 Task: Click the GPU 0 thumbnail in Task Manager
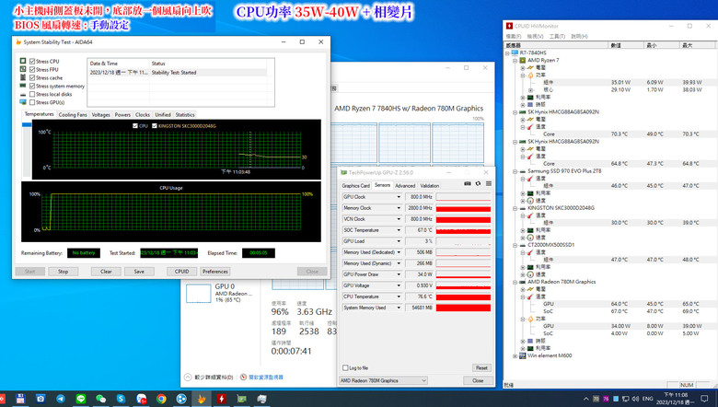199,294
